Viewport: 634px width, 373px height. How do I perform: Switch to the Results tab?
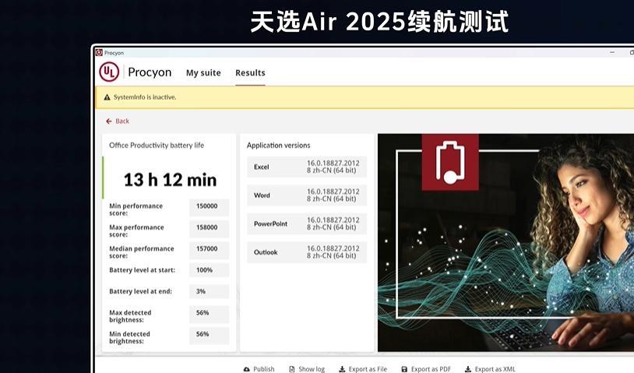click(x=250, y=72)
